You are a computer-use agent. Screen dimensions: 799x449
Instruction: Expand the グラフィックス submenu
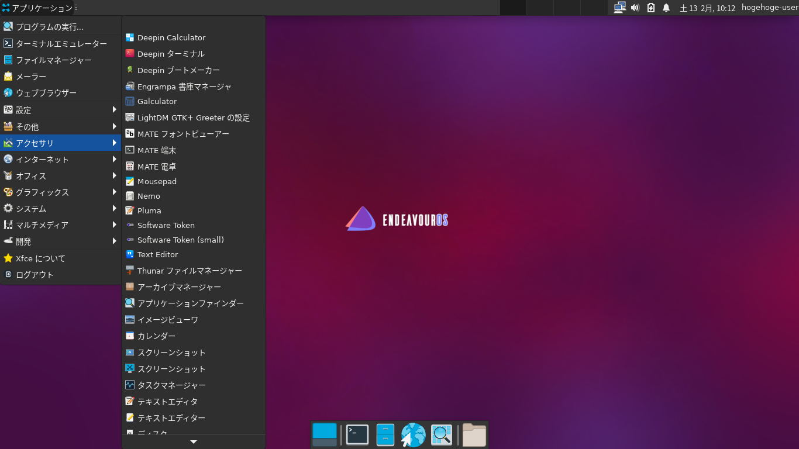point(61,192)
